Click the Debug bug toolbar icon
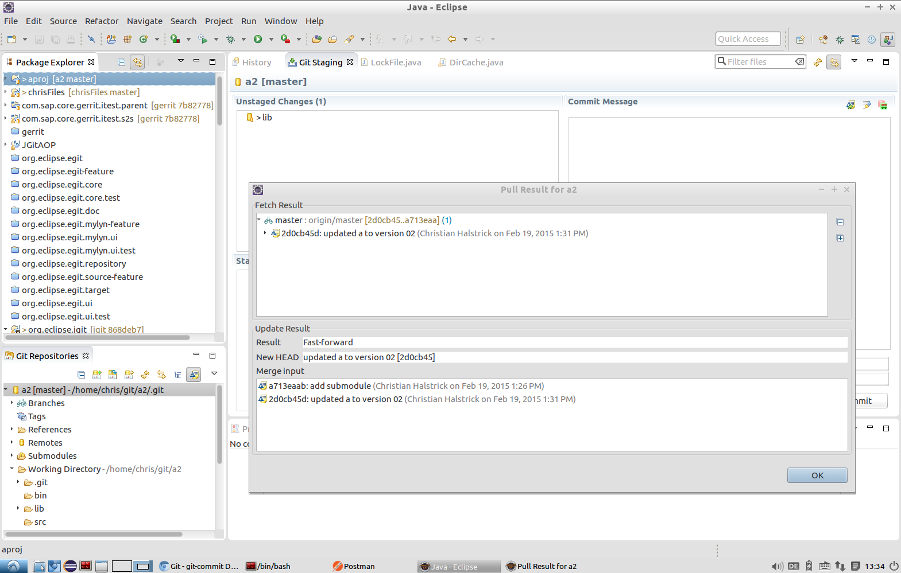 pyautogui.click(x=230, y=39)
